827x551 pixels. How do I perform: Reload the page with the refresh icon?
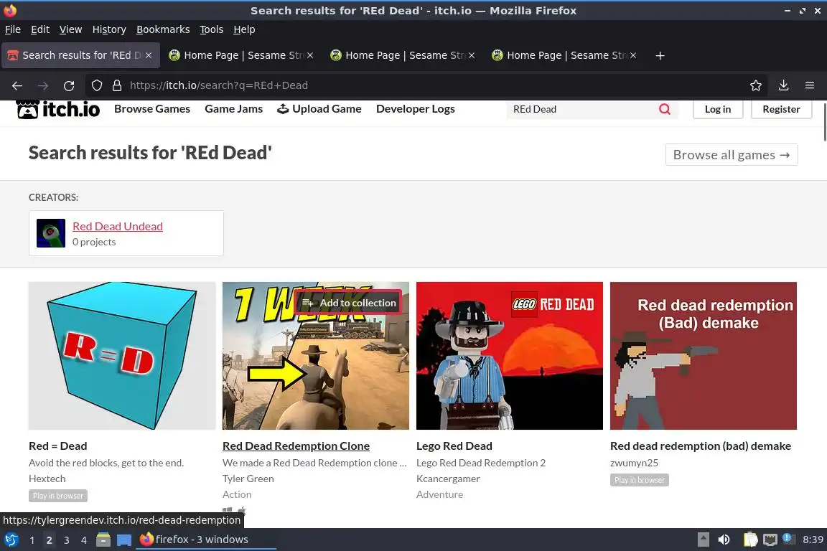(x=69, y=85)
